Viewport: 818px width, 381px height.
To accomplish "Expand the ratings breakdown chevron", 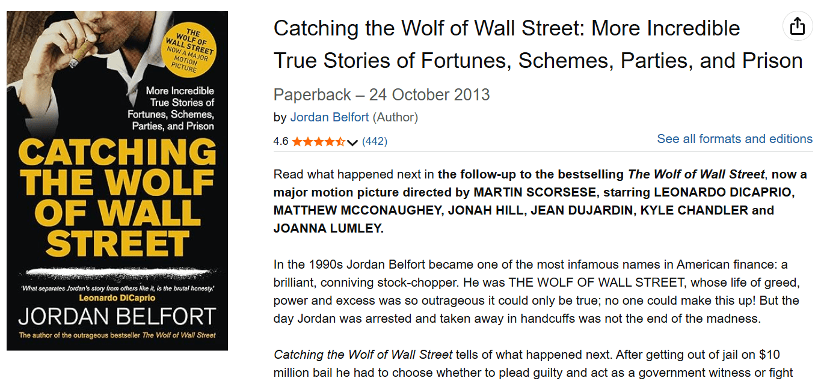I will tap(352, 142).
